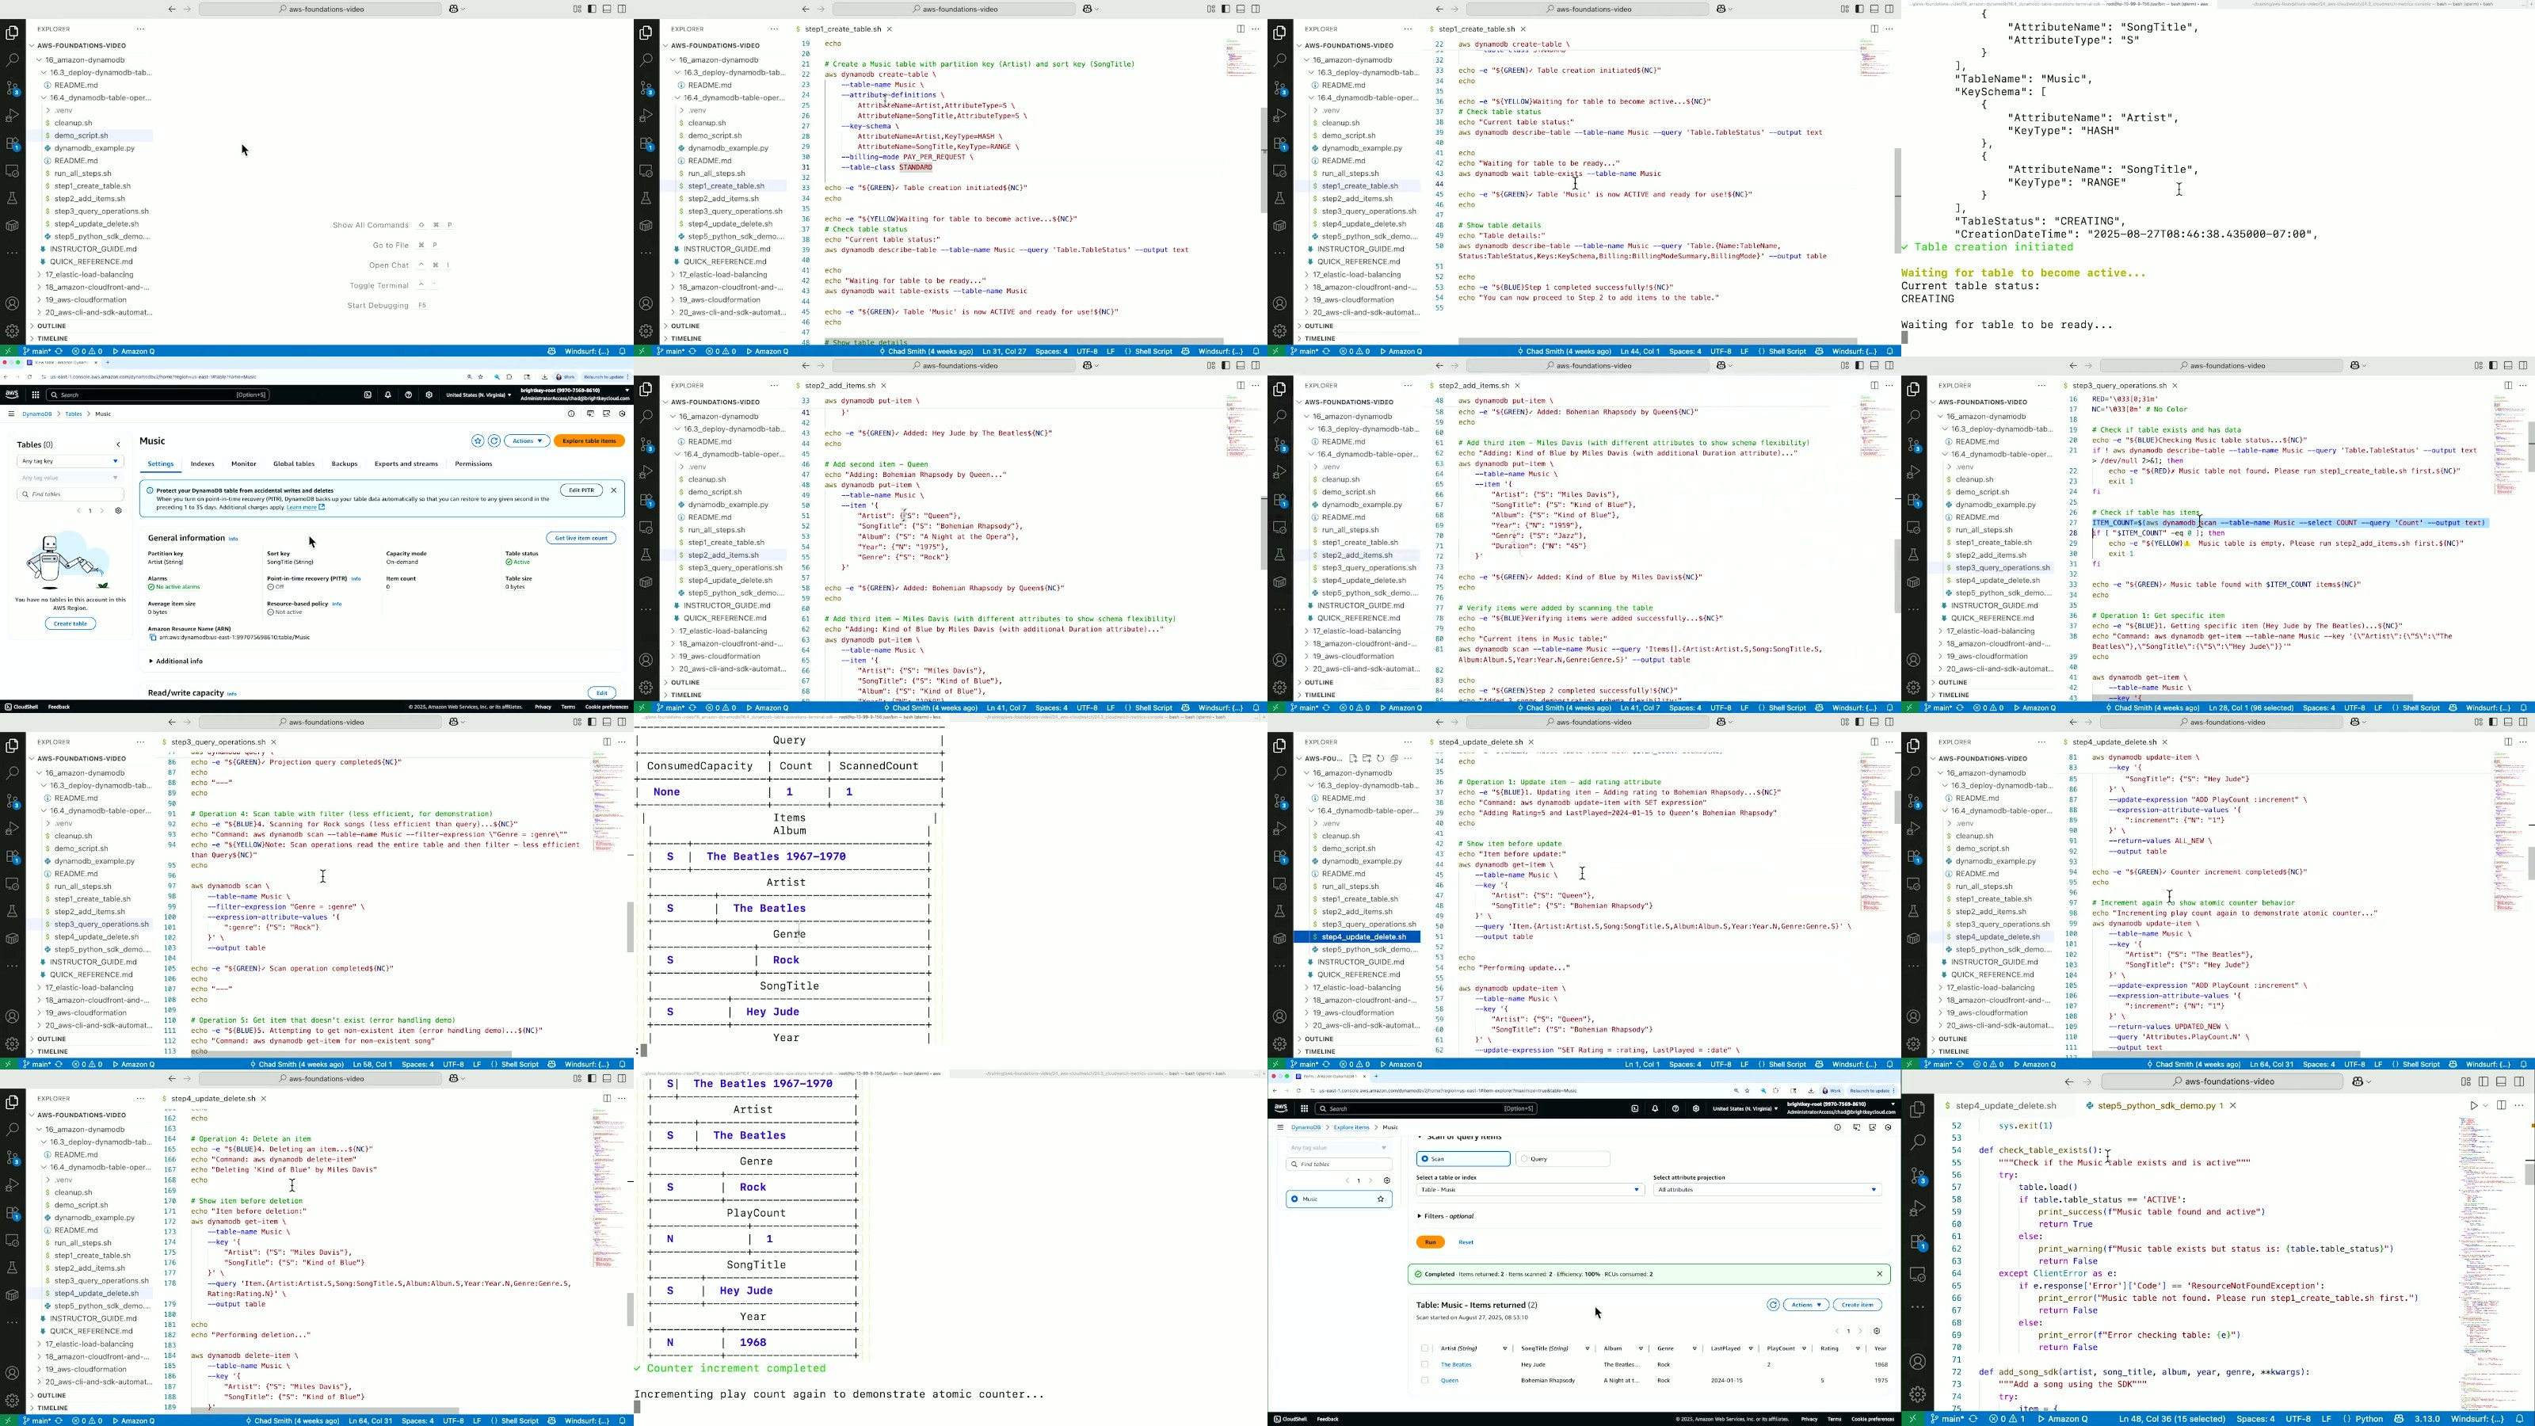Open the Exports and streams tab
Screen dimensions: 2535x1426
click(x=406, y=463)
